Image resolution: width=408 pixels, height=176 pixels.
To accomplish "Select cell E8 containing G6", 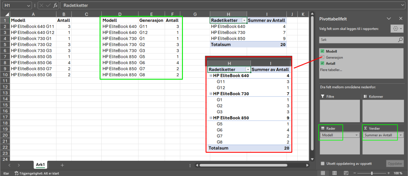I will pyautogui.click(x=151, y=63).
